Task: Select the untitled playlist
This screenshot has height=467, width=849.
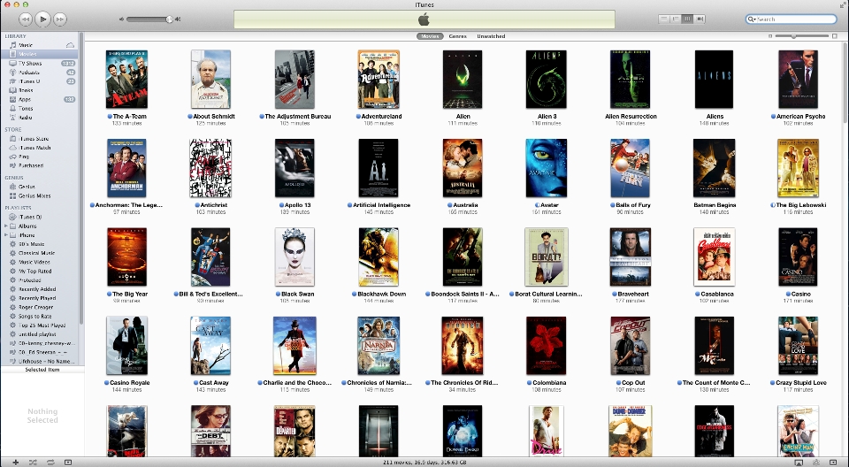Action: [x=39, y=334]
